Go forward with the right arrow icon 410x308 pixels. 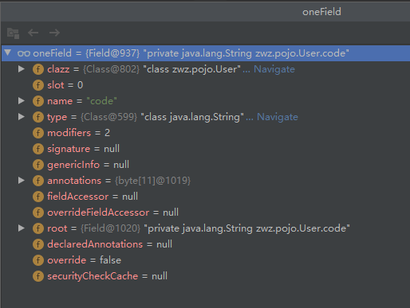(54, 33)
